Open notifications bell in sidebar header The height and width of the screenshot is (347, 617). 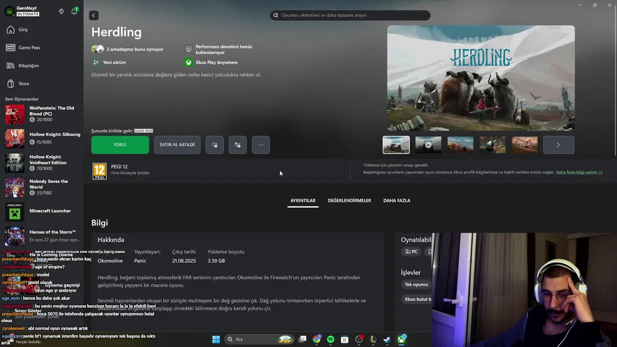(x=74, y=11)
